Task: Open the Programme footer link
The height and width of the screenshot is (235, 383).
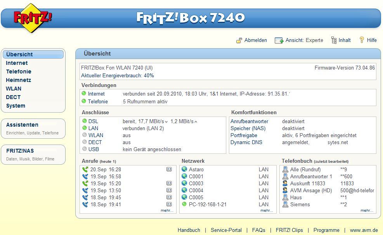Action: tap(326, 230)
